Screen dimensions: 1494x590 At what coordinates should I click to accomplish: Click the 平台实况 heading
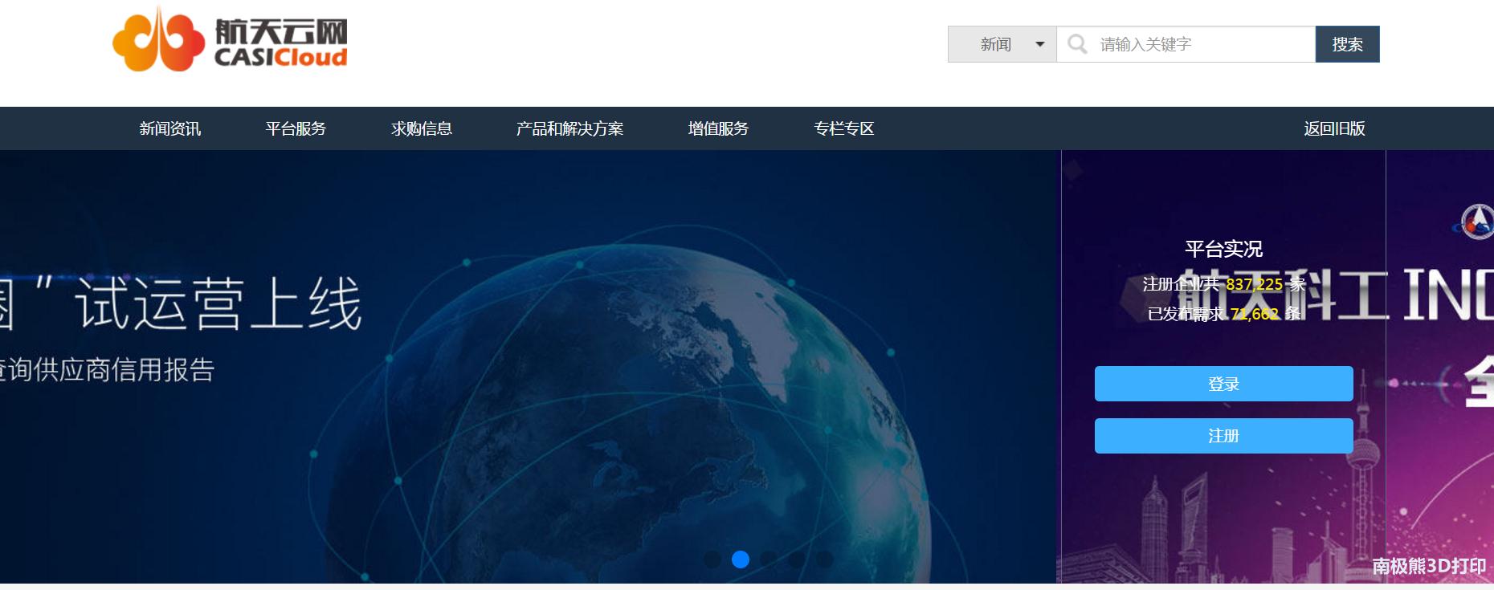point(1224,249)
